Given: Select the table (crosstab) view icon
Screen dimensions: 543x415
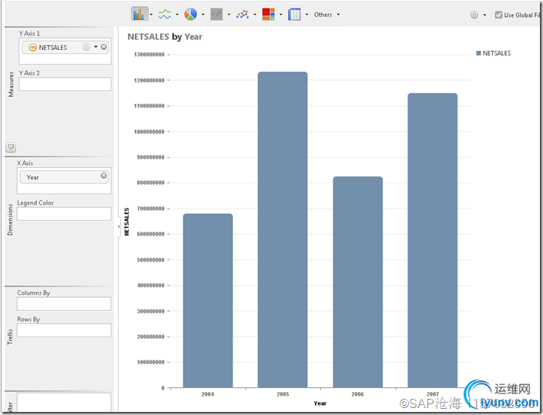Looking at the screenshot, I should (294, 14).
